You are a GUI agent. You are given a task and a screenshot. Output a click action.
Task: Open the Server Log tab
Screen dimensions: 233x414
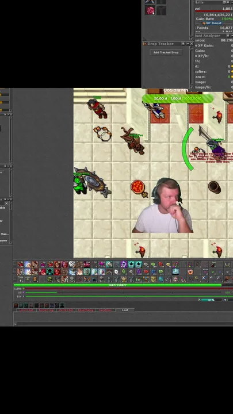45,310
